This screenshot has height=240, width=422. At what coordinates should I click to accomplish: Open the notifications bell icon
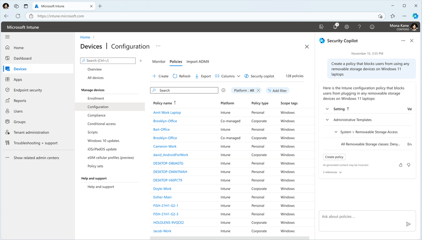[335, 27]
